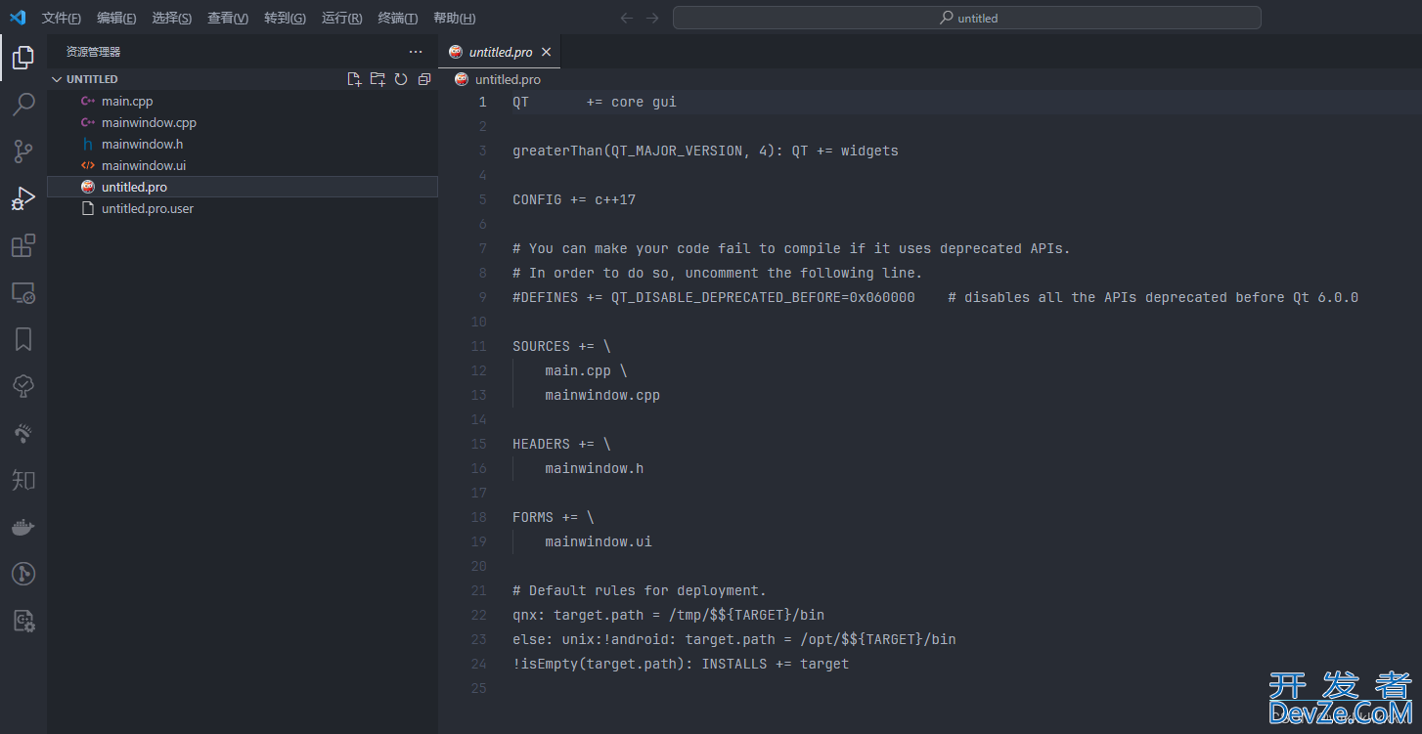Open the 选择(S) menu

pos(172,19)
